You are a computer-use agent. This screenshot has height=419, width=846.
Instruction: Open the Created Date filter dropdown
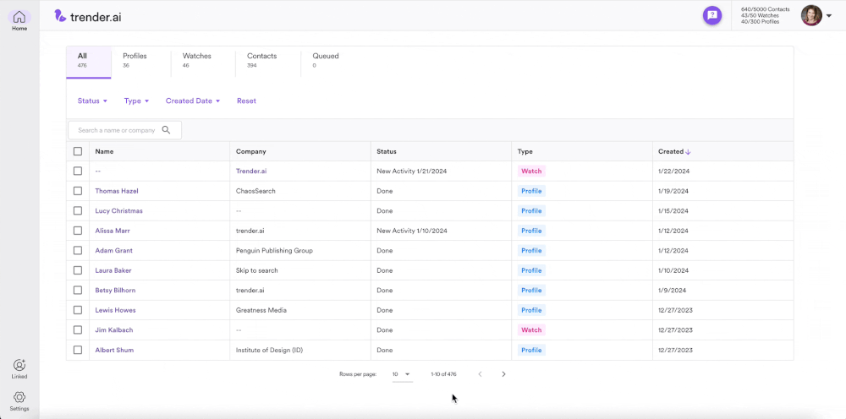[x=193, y=101]
